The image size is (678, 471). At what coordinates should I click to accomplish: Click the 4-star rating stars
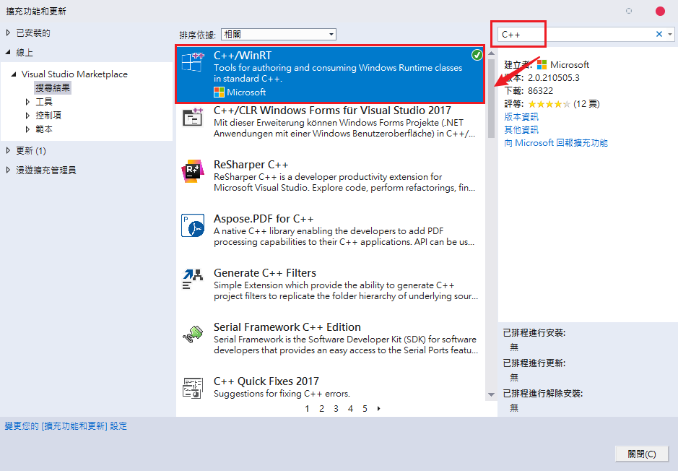(549, 104)
